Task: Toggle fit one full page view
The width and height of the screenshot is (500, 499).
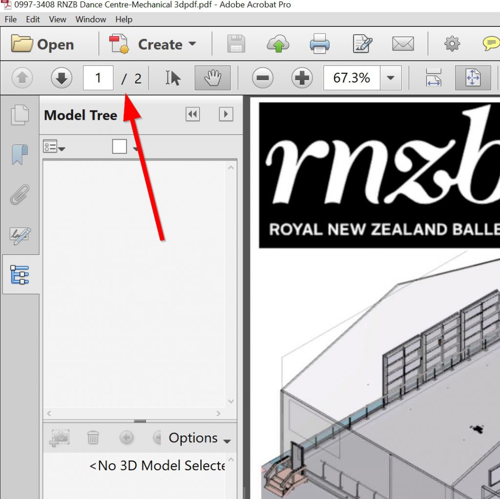Action: point(473,78)
